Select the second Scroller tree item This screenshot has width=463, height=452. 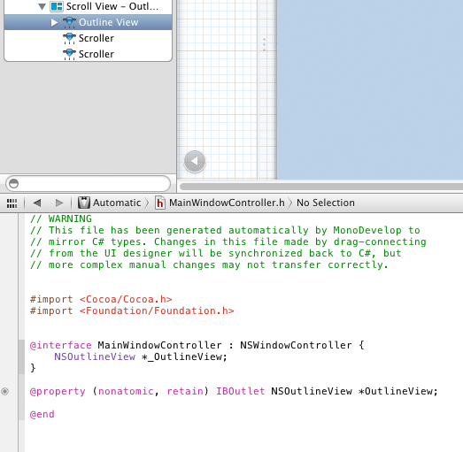point(88,54)
